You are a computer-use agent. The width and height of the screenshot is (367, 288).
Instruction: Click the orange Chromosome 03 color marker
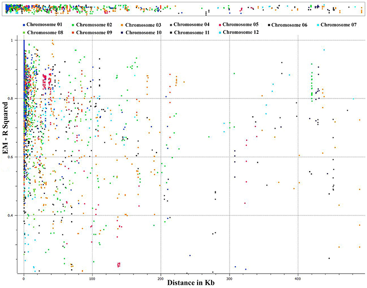coord(122,25)
